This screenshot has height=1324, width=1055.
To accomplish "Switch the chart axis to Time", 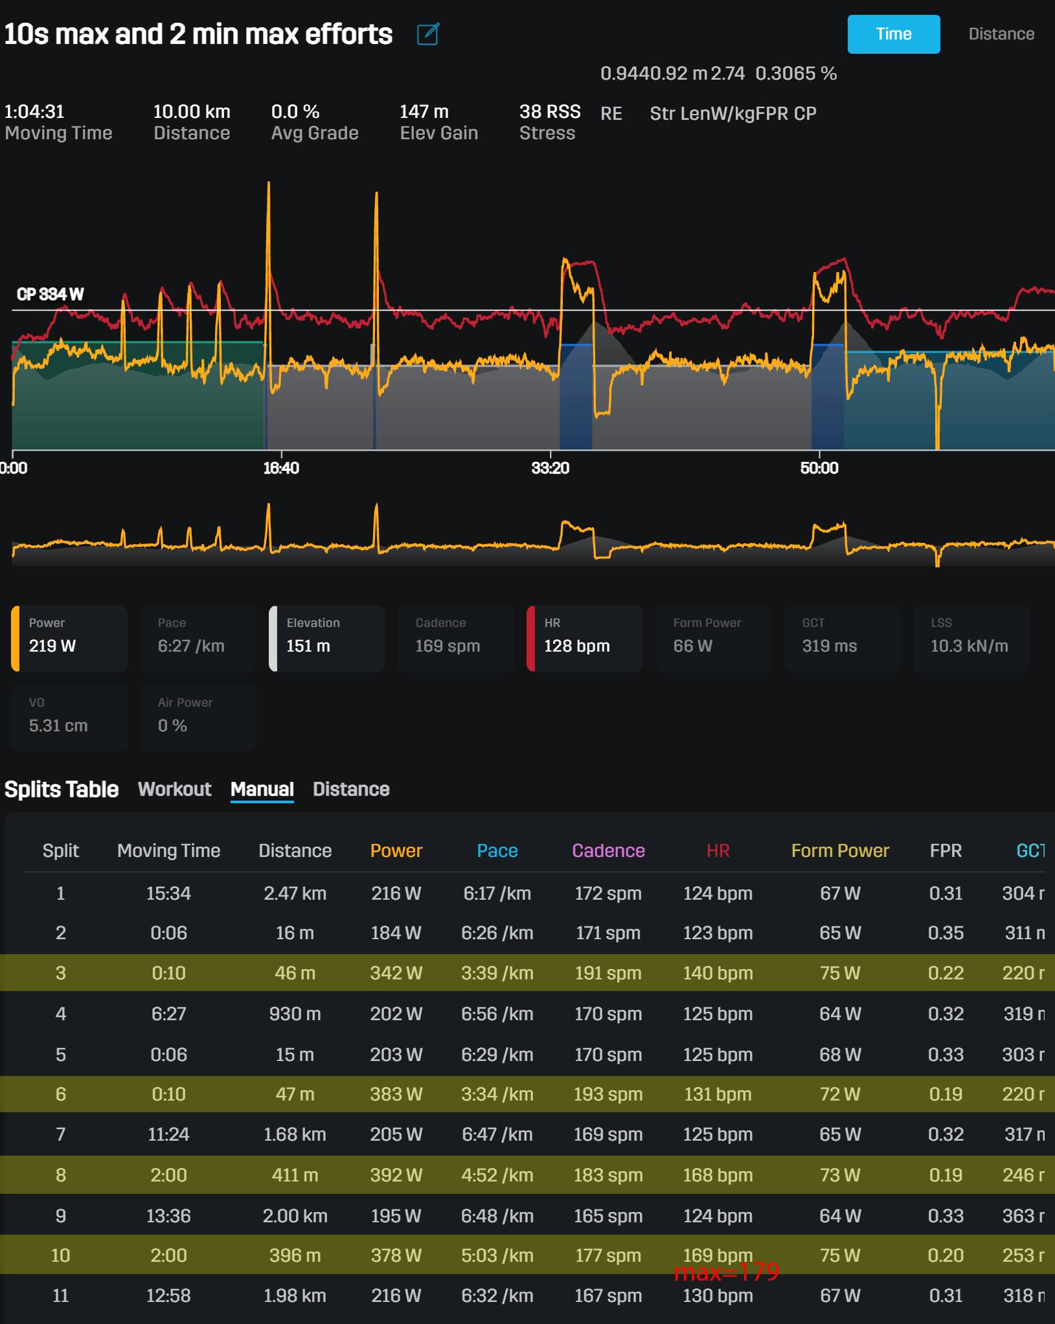I will pos(894,34).
